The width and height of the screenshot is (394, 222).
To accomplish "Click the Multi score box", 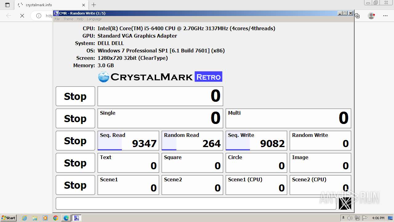I will tap(288, 118).
